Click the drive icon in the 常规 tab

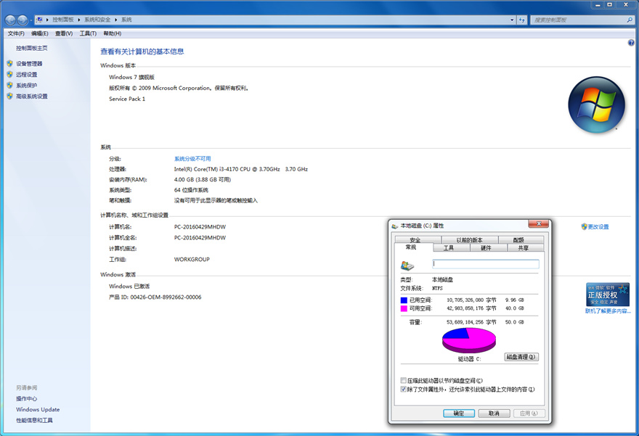pos(407,266)
